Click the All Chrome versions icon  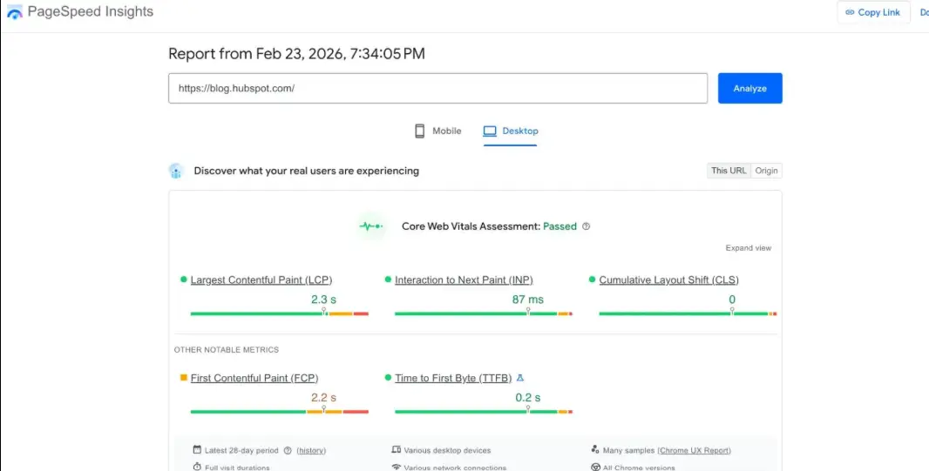[x=595, y=467]
